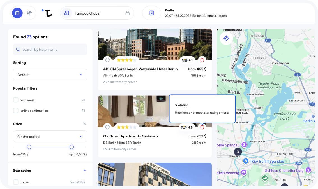Open the price for the period dropdown
The width and height of the screenshot is (318, 189).
tap(50, 136)
